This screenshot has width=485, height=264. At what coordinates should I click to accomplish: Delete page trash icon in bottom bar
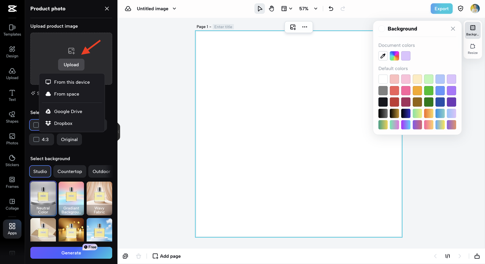point(139,256)
